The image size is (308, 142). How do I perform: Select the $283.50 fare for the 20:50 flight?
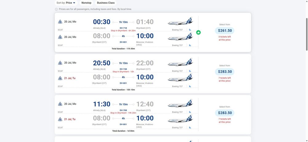click(225, 71)
